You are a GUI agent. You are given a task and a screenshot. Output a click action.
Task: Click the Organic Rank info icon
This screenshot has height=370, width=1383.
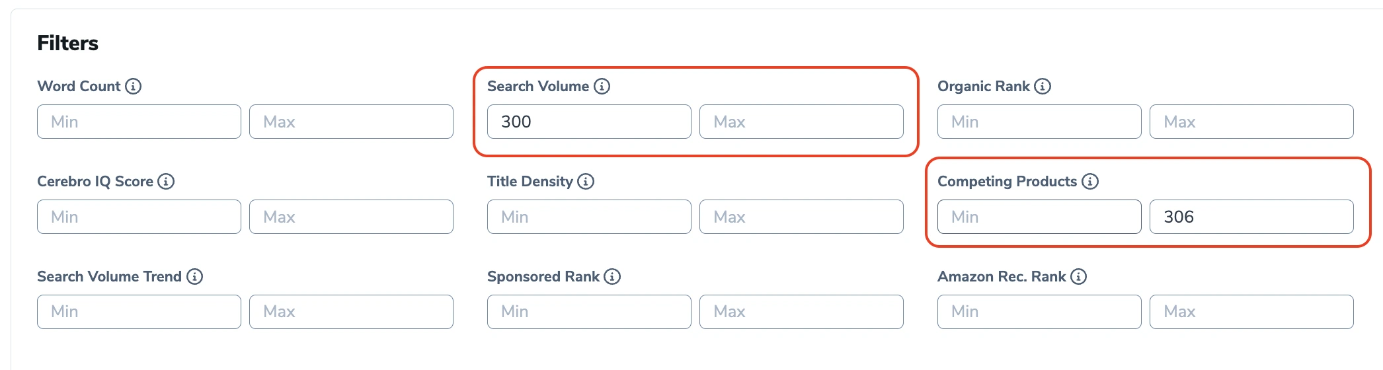pos(1043,87)
